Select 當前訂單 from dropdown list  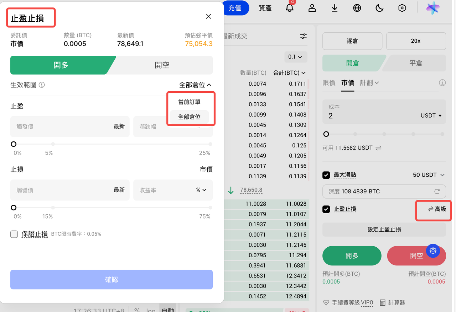(x=189, y=102)
